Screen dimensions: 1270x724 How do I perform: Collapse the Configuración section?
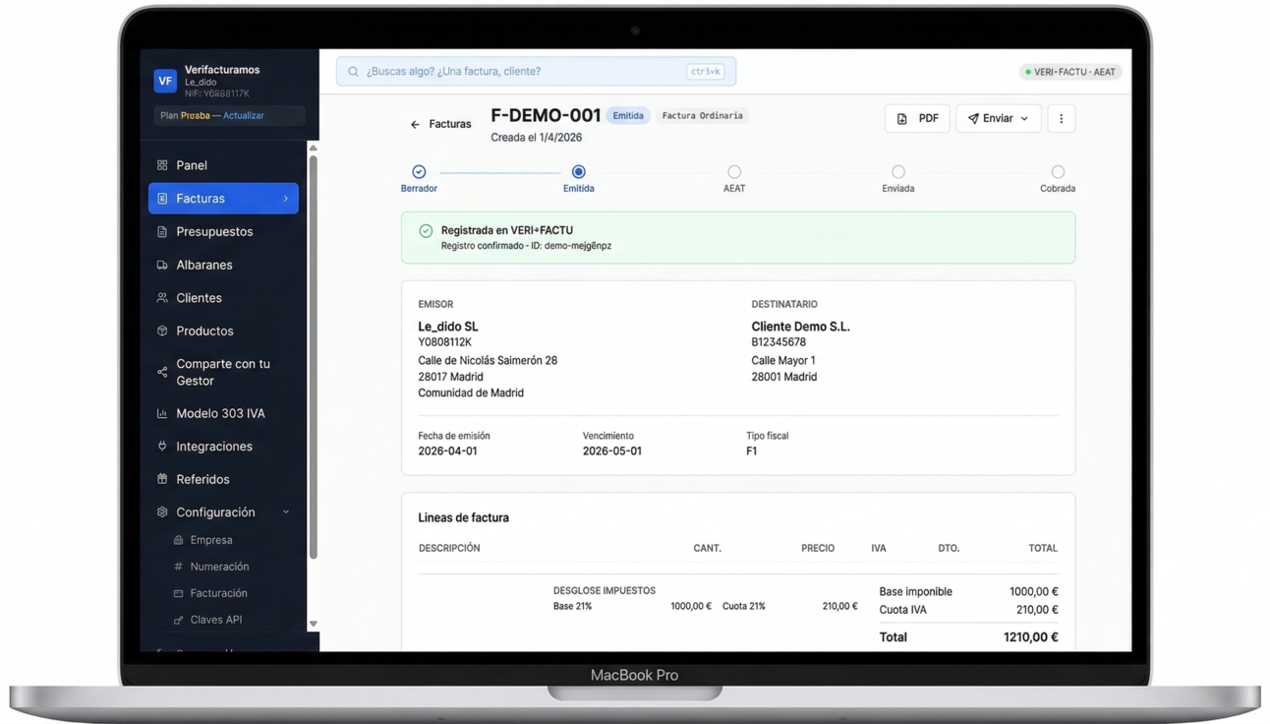285,512
